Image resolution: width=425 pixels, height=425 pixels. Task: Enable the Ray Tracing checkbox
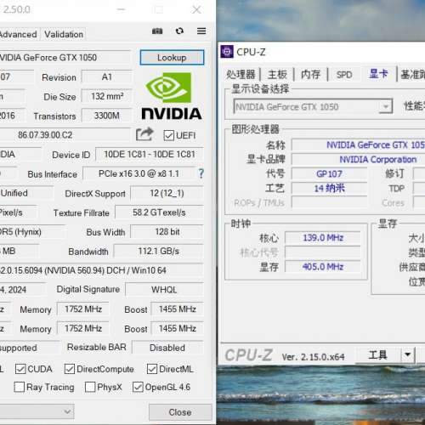pos(20,387)
